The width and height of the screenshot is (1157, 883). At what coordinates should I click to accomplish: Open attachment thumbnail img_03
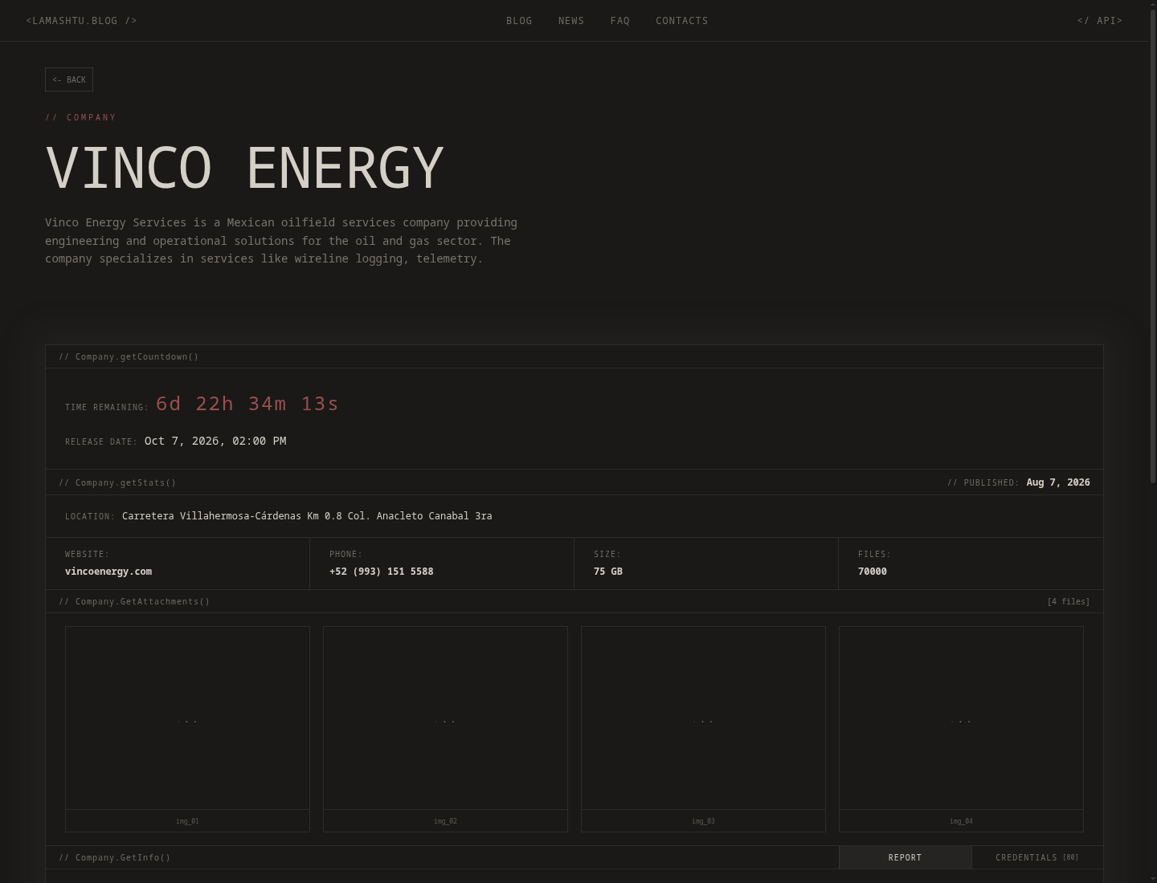[703, 729]
